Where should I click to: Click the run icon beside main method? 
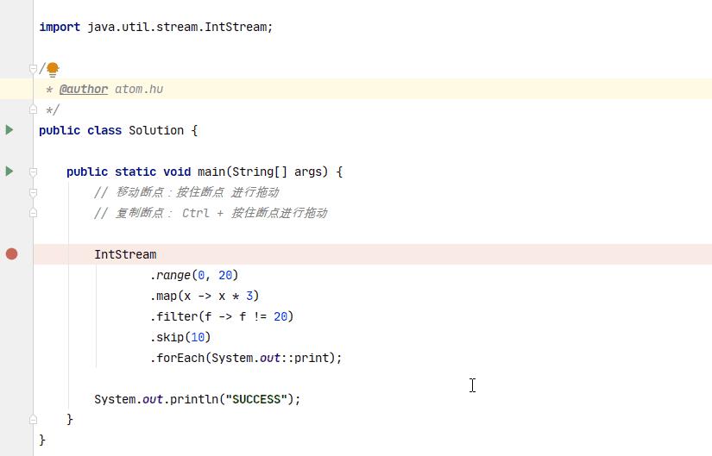click(9, 172)
